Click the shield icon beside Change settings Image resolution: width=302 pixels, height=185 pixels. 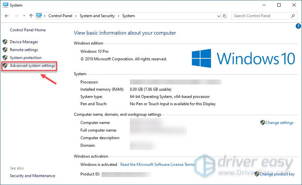pyautogui.click(x=262, y=123)
